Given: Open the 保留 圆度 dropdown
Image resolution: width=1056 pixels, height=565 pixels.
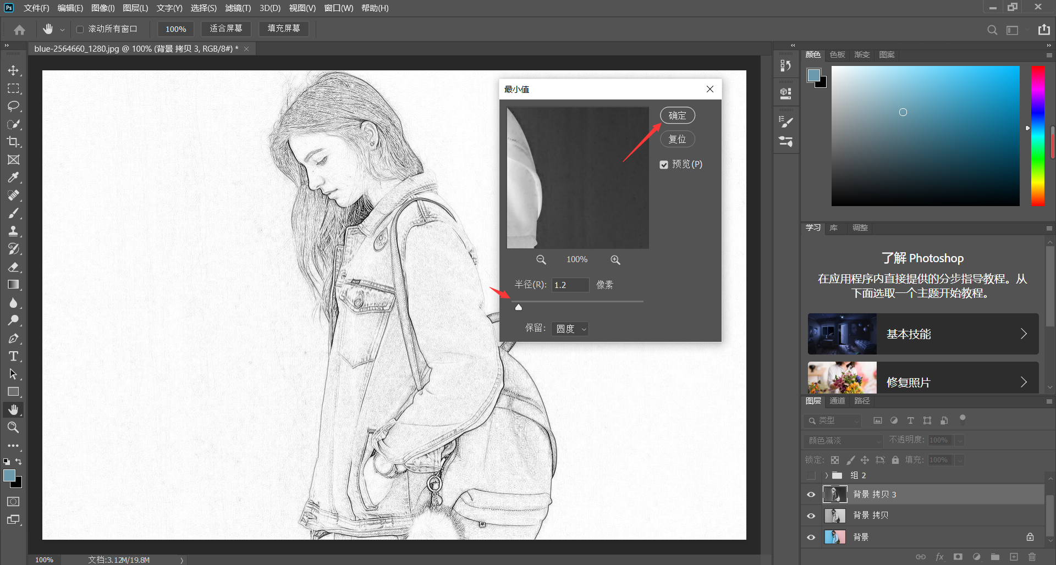Looking at the screenshot, I should click(570, 329).
